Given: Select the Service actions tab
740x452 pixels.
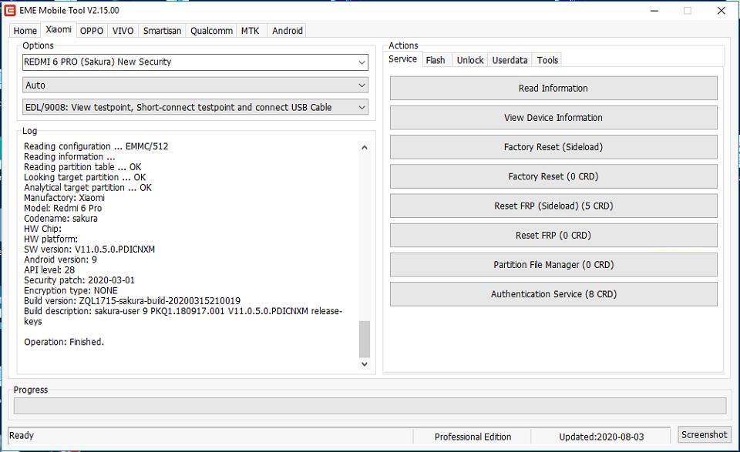Looking at the screenshot, I should [x=402, y=59].
